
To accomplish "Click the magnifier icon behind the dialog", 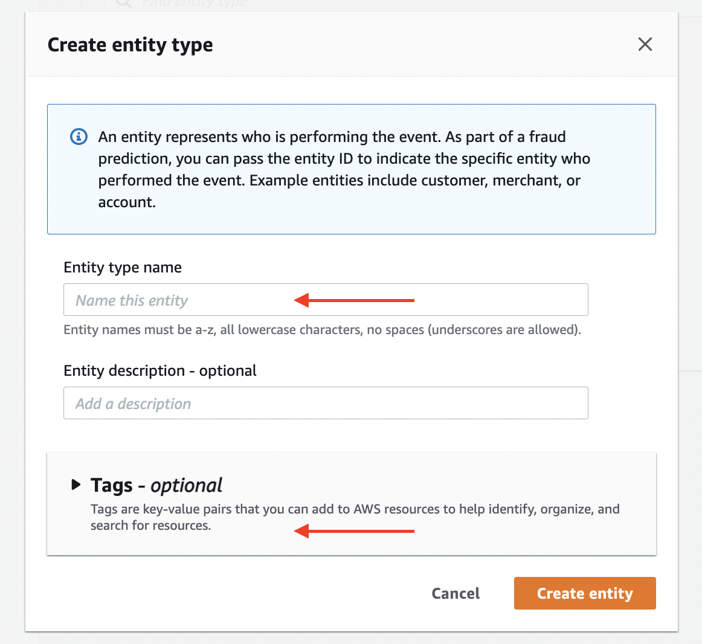I will pyautogui.click(x=124, y=4).
